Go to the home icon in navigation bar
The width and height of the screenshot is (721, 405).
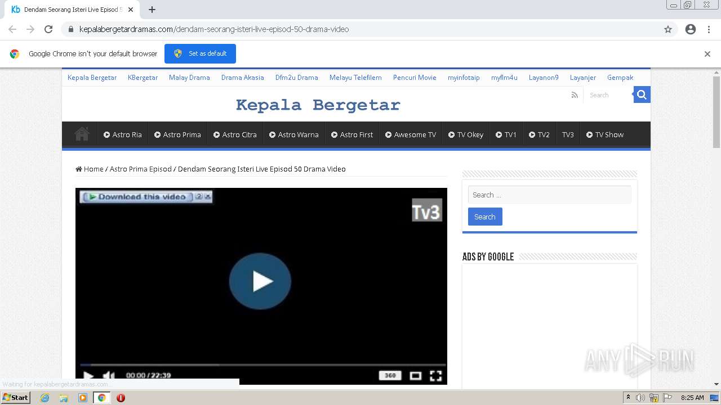(82, 134)
